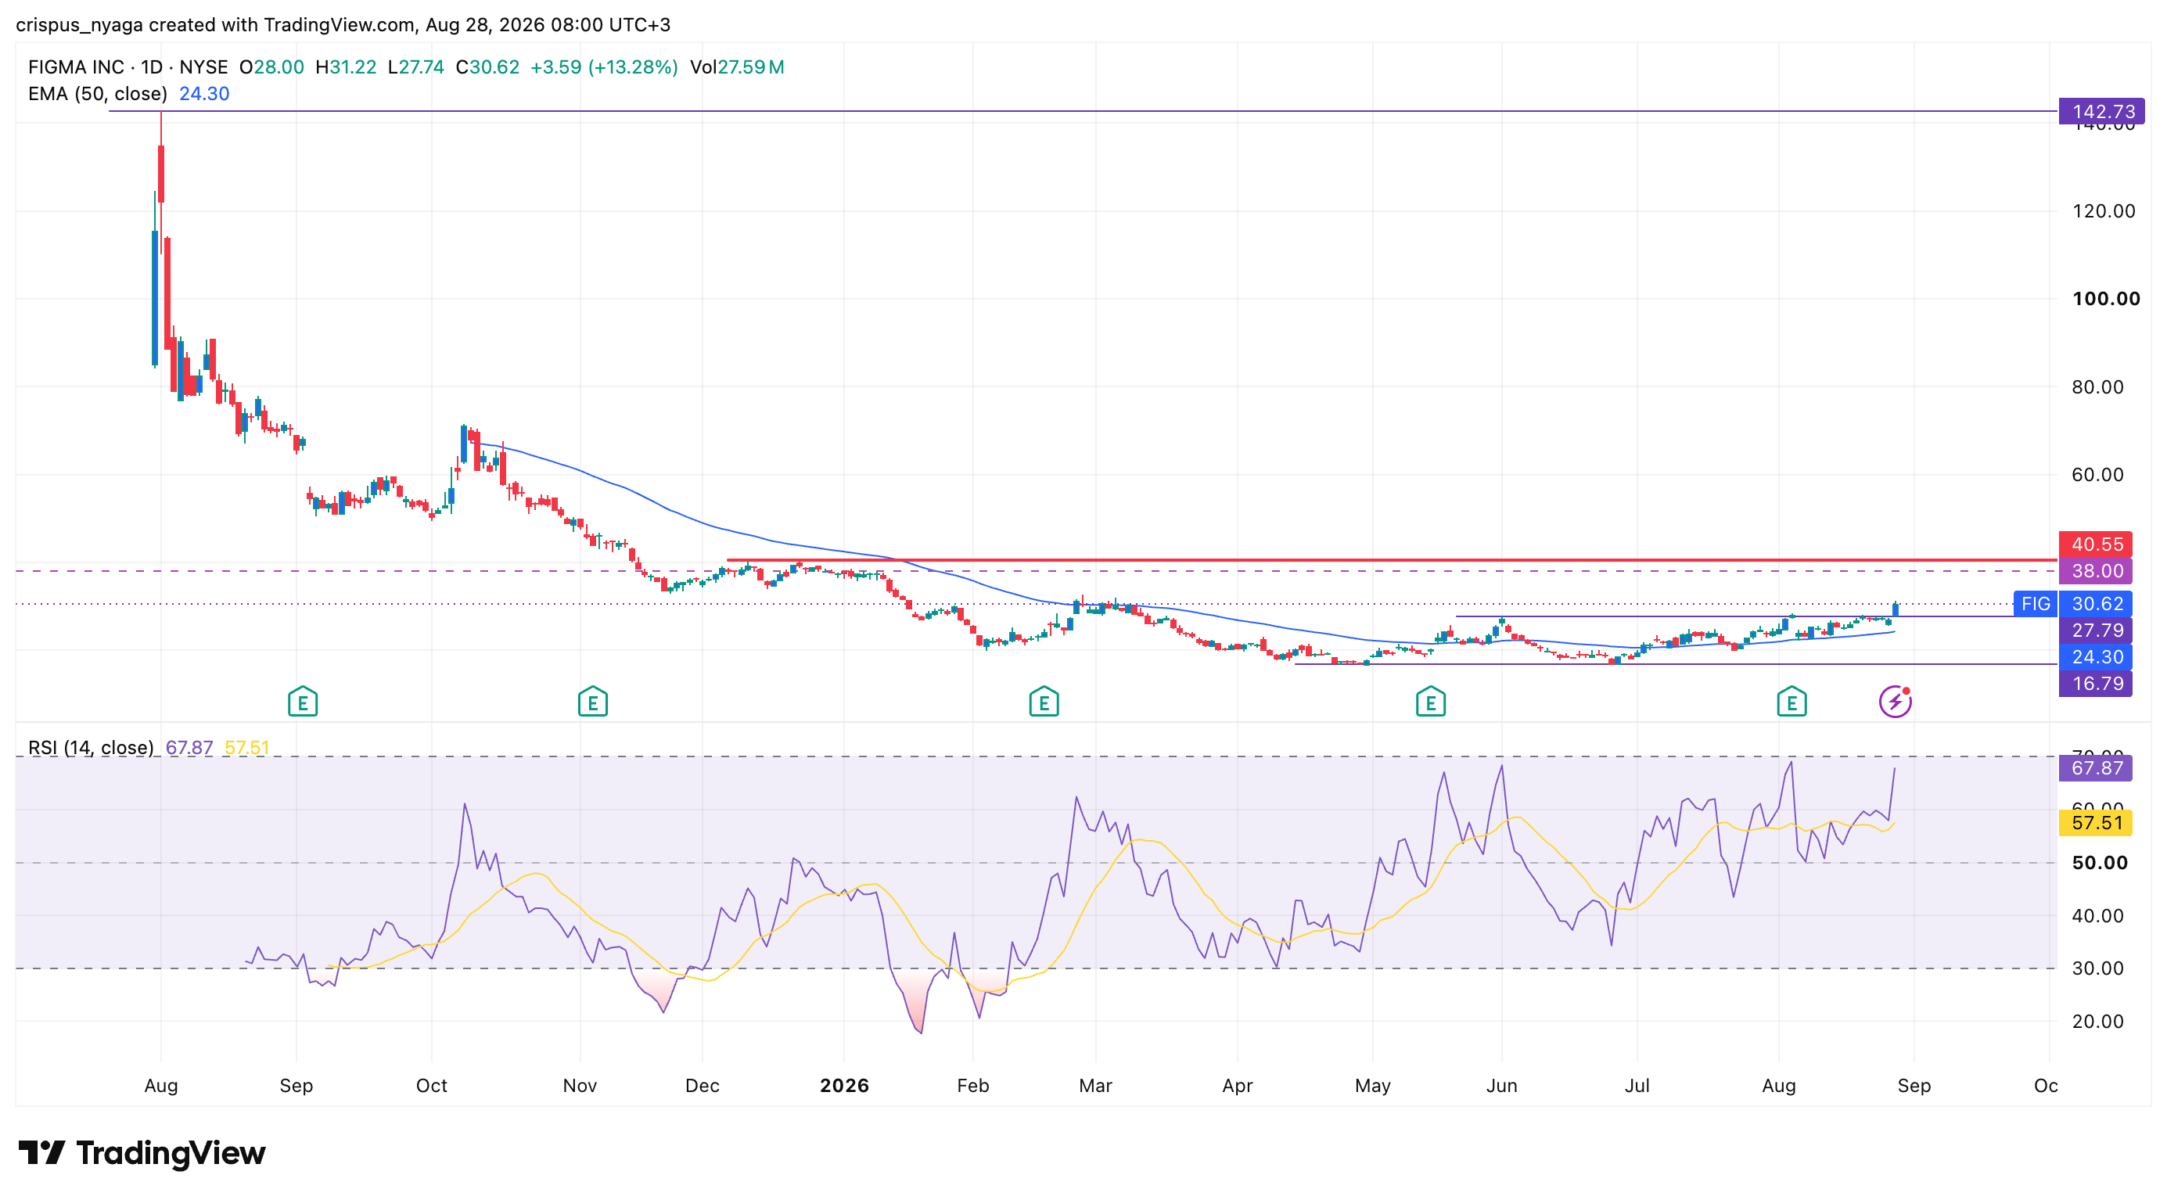This screenshot has height=1200, width=2167.
Task: Click the 50.00 RSI axis label
Action: tap(2100, 863)
